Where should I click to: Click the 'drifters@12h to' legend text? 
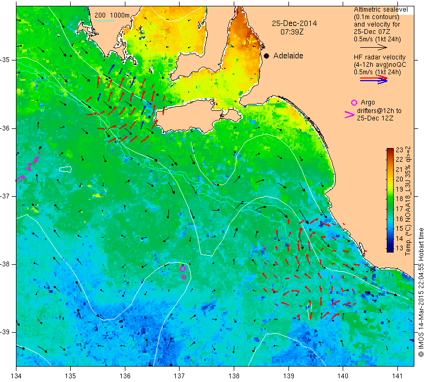[379, 111]
